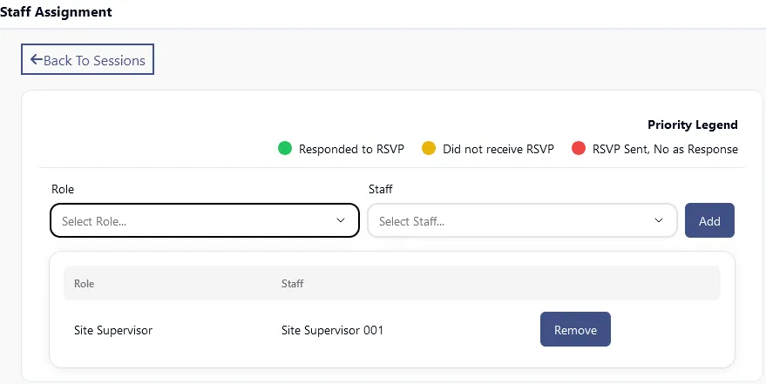Click the back arrow icon
The image size is (766, 384).
tap(36, 60)
